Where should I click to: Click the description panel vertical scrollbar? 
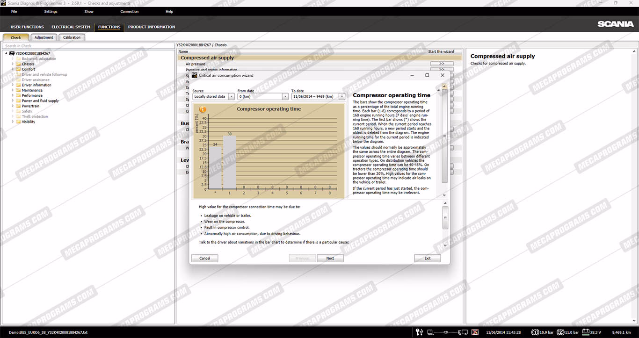tap(444, 136)
